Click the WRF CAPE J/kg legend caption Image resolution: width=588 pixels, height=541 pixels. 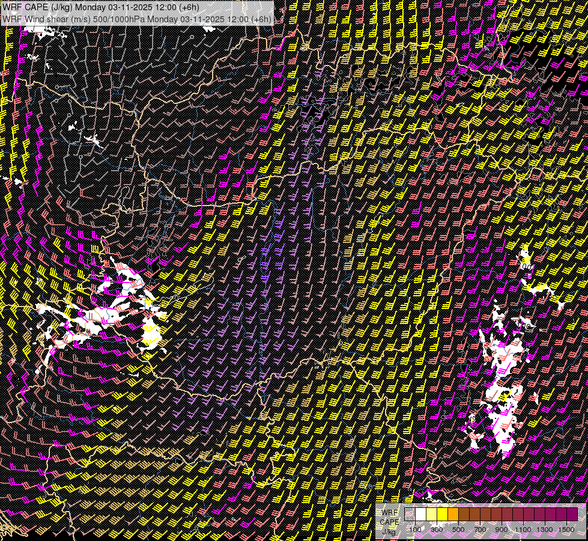coord(390,522)
